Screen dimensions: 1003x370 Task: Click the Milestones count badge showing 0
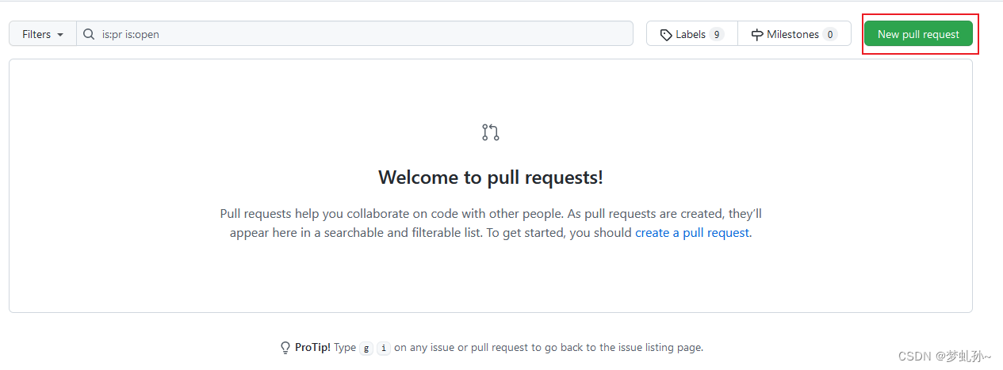pos(829,34)
